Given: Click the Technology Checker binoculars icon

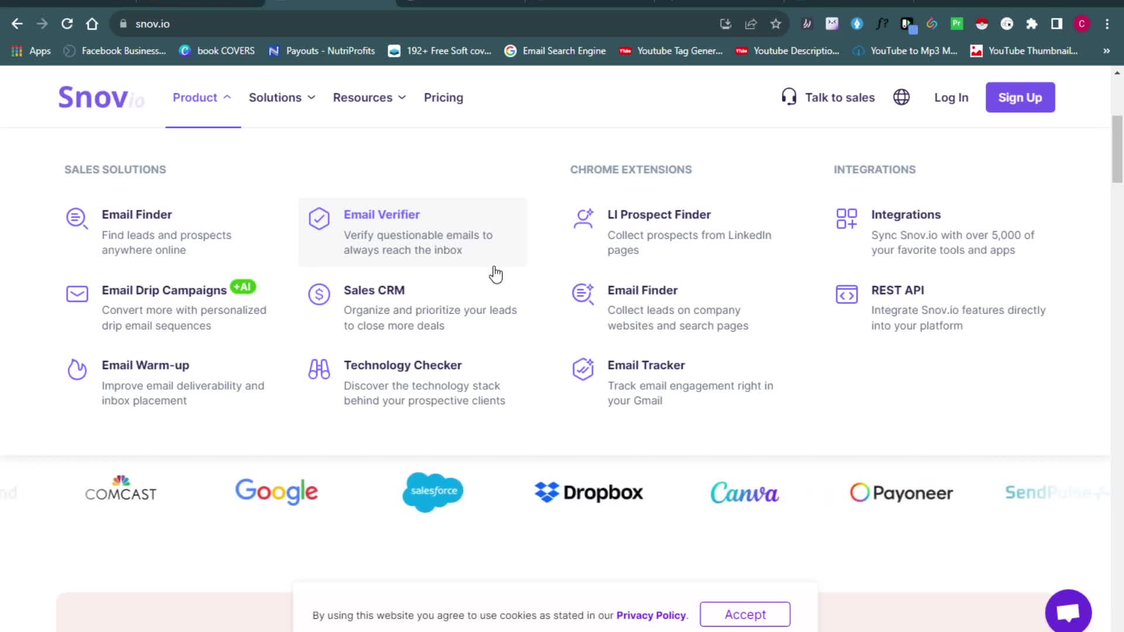Looking at the screenshot, I should click(x=319, y=369).
